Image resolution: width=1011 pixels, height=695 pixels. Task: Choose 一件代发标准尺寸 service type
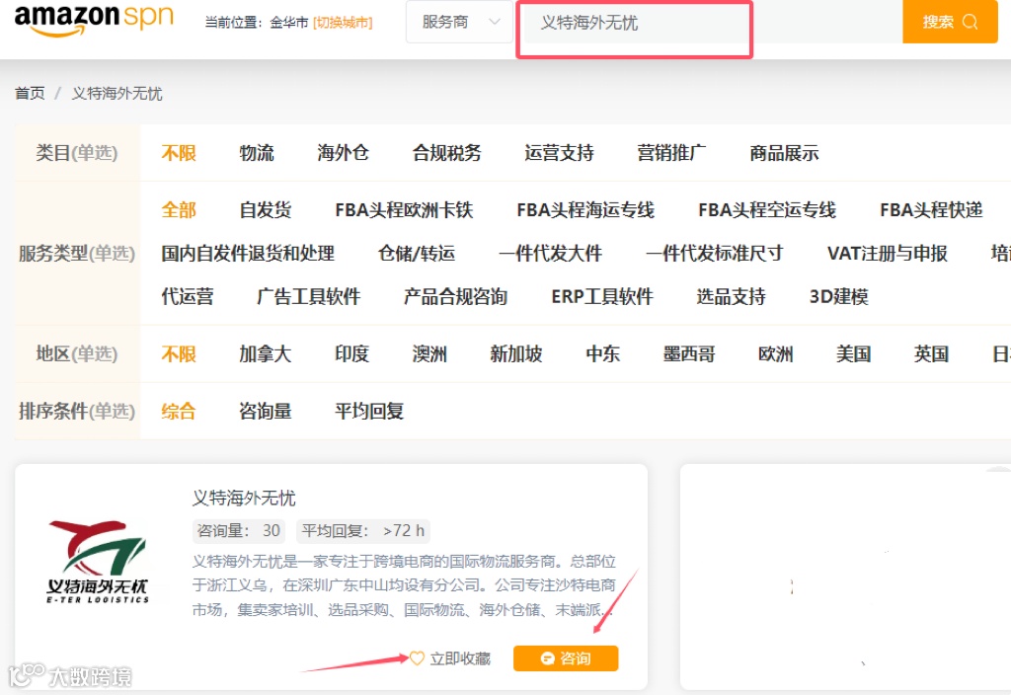click(715, 254)
